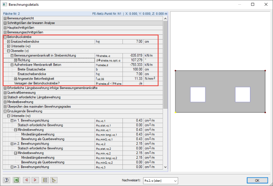Viewport: 273px width, 186px height.
Task: Expand the Bemessungsschnittgrößen row
Action: pyautogui.click(x=5, y=32)
